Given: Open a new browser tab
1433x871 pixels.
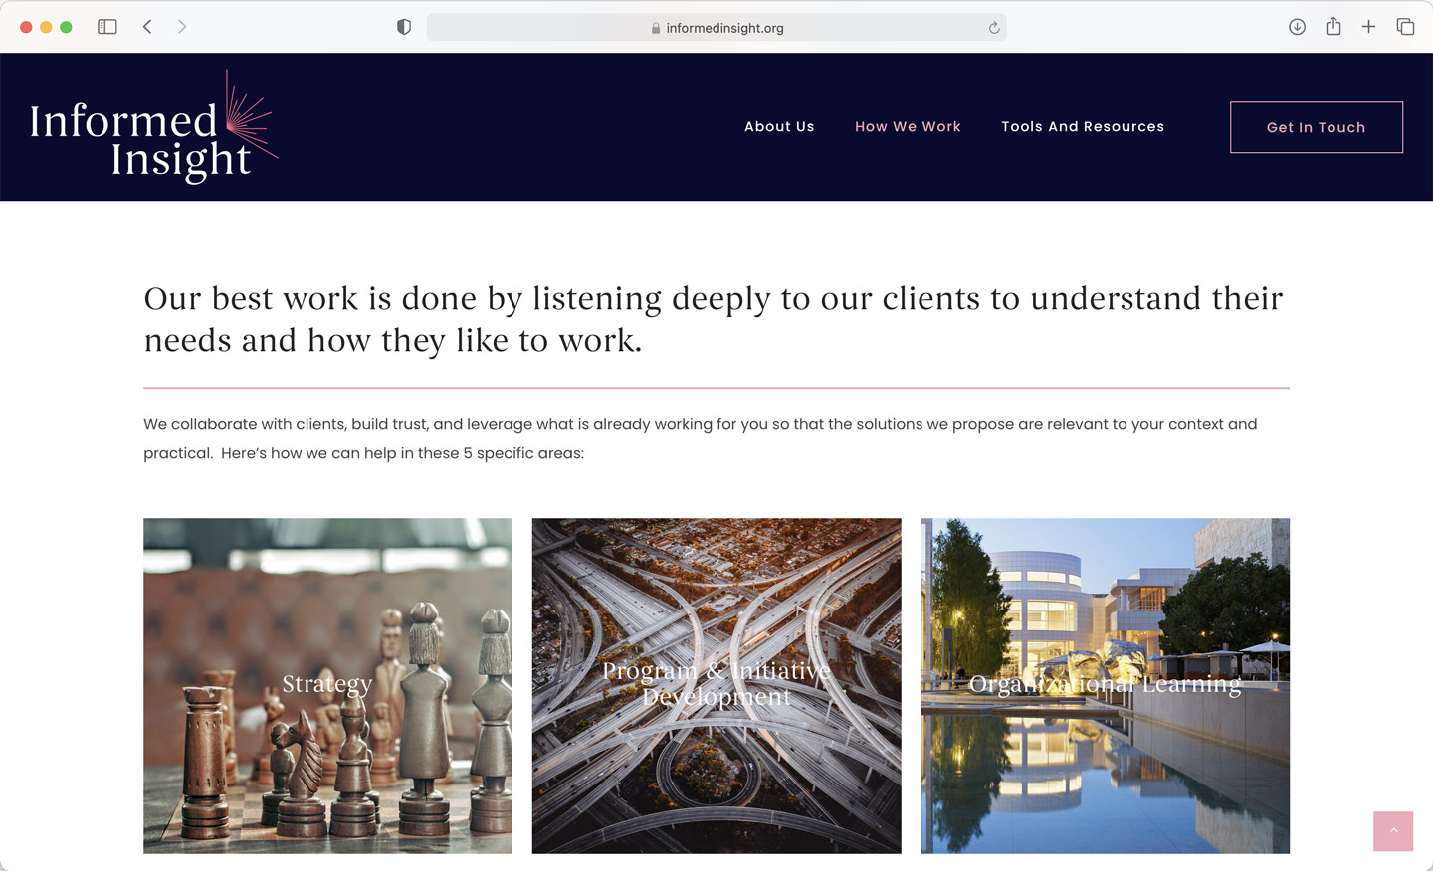Looking at the screenshot, I should (x=1368, y=27).
